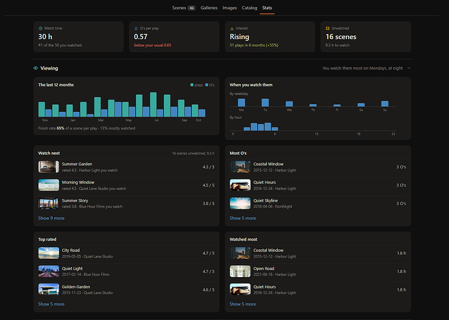Click '2018-04-04 · Northlight' subtitle
The height and width of the screenshot is (320, 449).
coord(273,206)
